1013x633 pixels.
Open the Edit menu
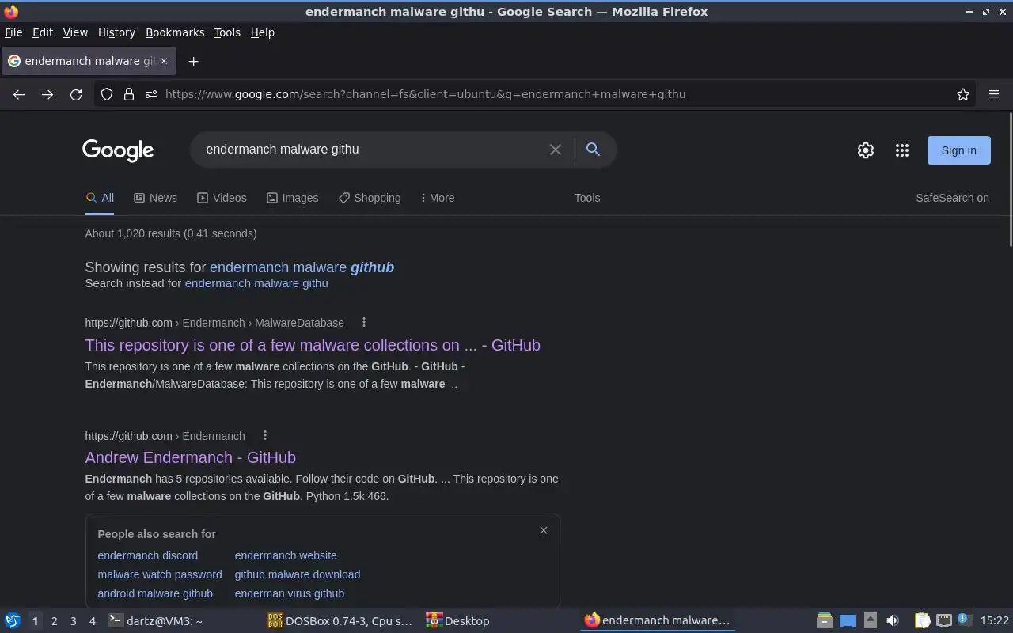pos(43,32)
